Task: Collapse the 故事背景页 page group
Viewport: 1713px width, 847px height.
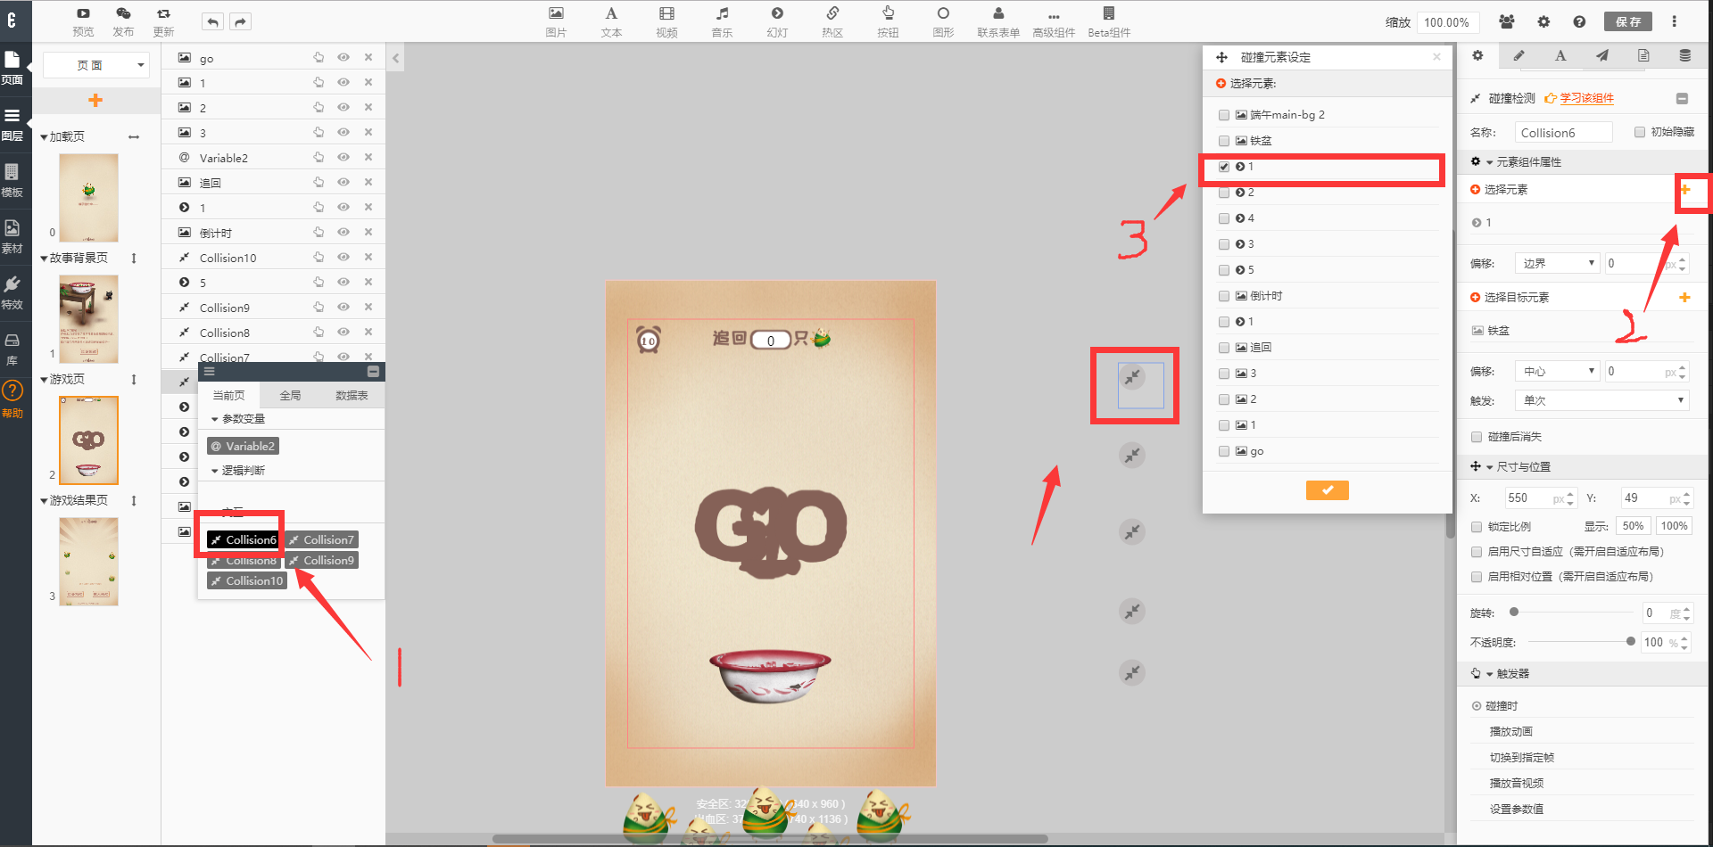Action: click(x=44, y=259)
